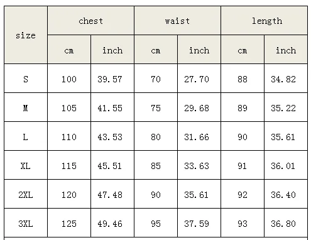Select the 'size' header cell
The height and width of the screenshot is (240, 311).
[26, 35]
